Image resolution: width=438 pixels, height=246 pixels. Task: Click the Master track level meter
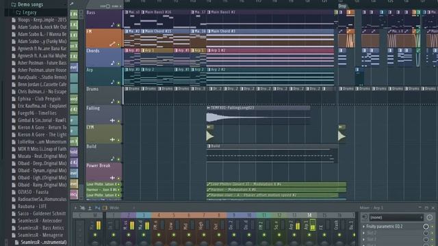click(99, 225)
